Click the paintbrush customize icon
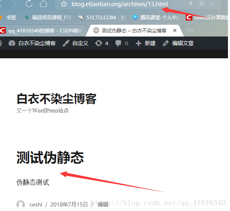The width and height of the screenshot is (230, 211). (66, 43)
